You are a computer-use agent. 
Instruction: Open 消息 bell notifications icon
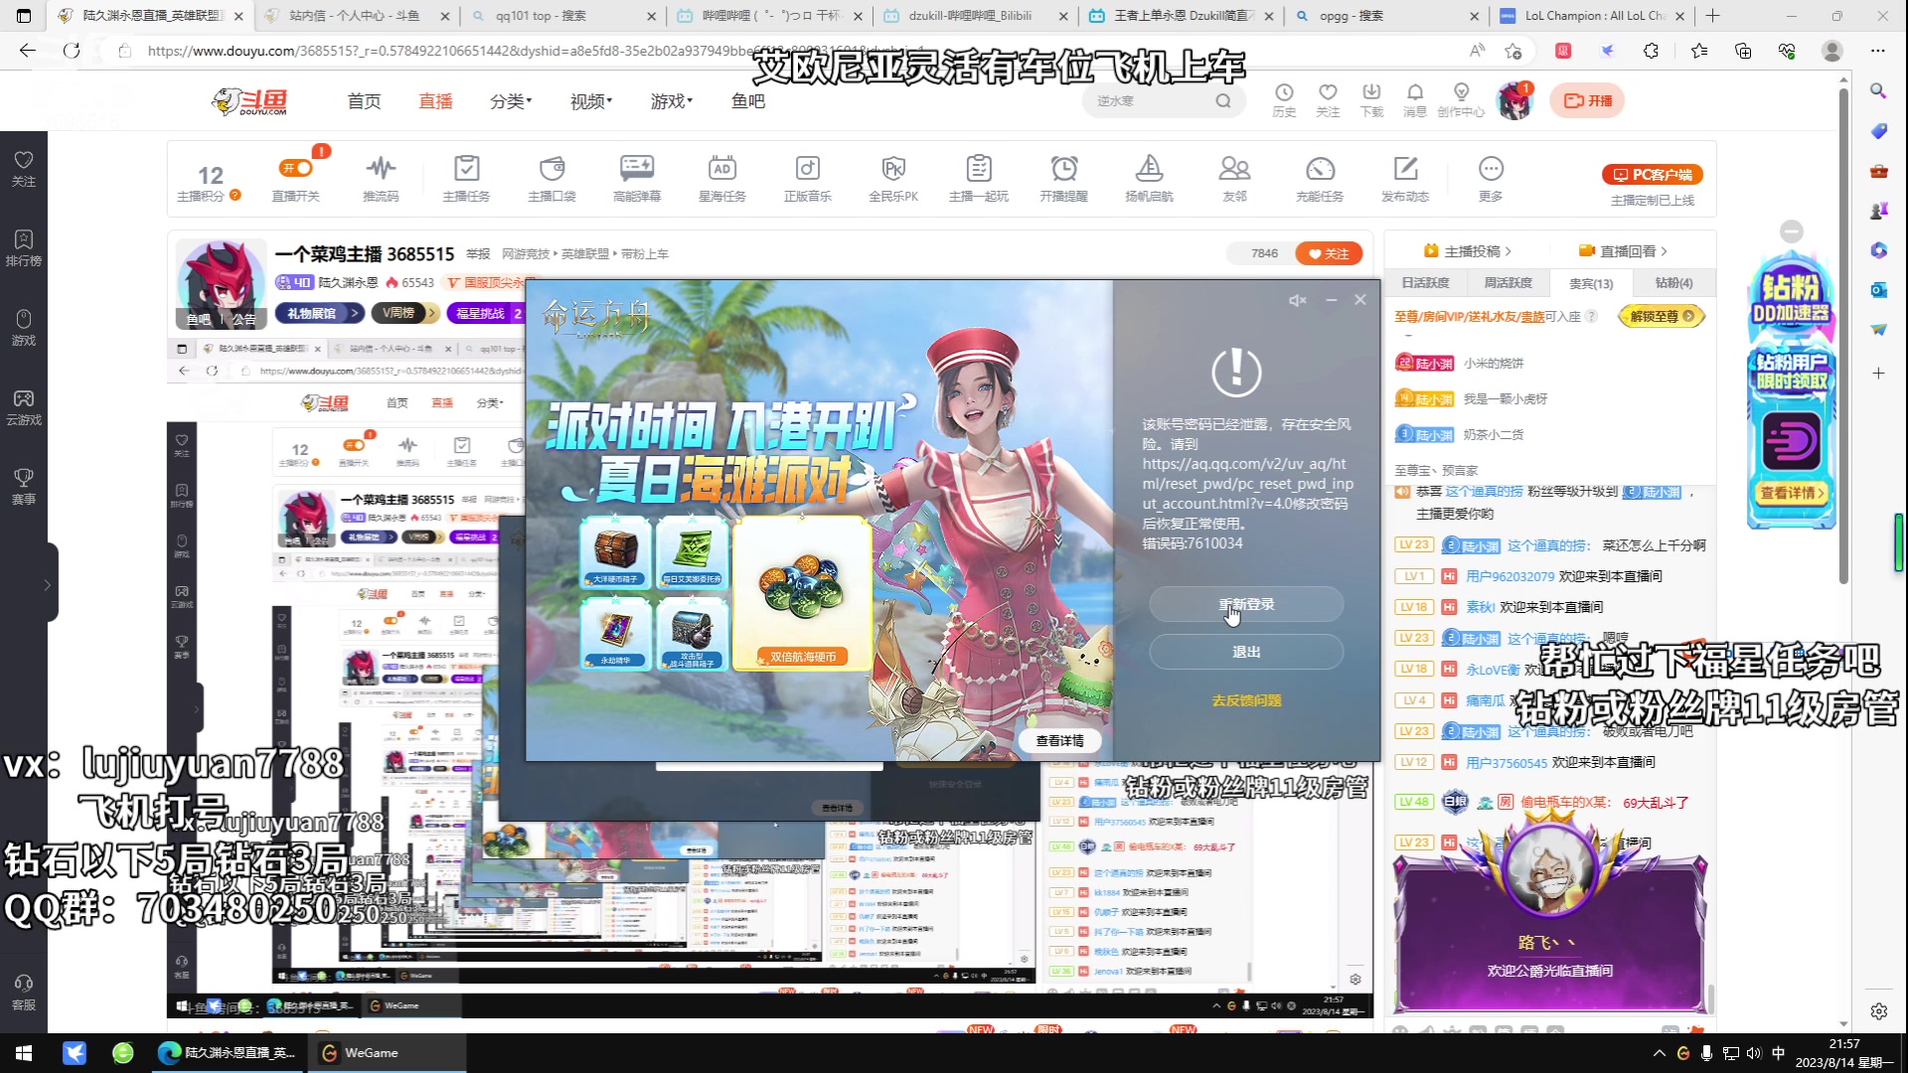click(1415, 100)
